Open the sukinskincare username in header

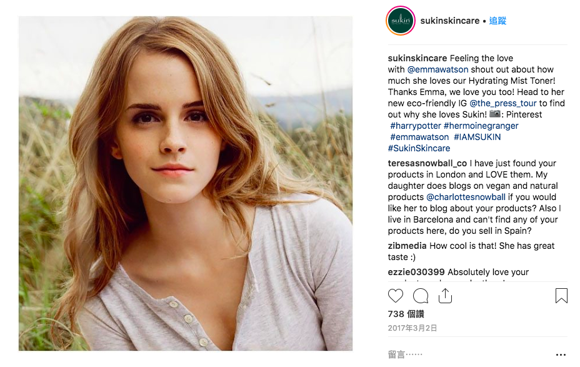(x=450, y=21)
